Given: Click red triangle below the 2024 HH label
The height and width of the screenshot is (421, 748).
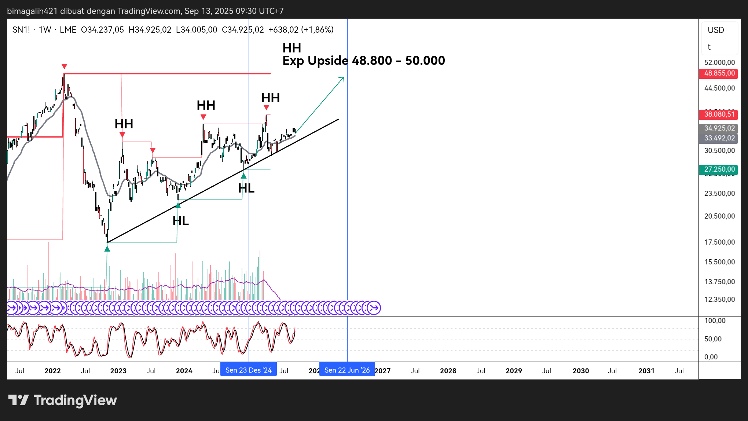Looking at the screenshot, I should point(203,117).
